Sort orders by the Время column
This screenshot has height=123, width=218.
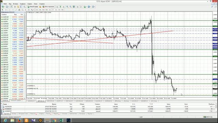point(54,104)
